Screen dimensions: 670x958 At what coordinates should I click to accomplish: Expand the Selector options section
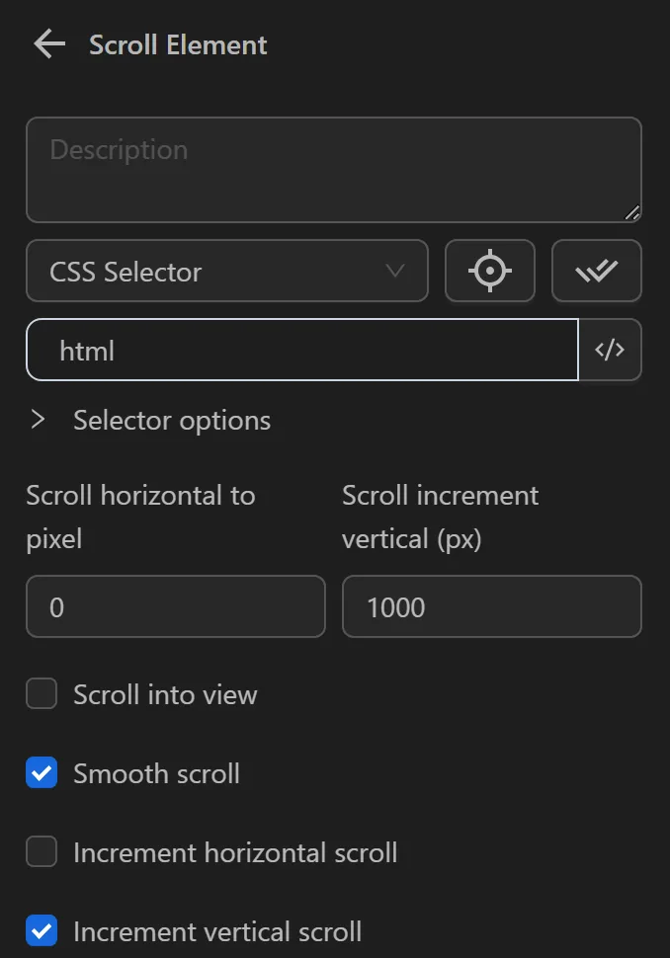tap(170, 420)
